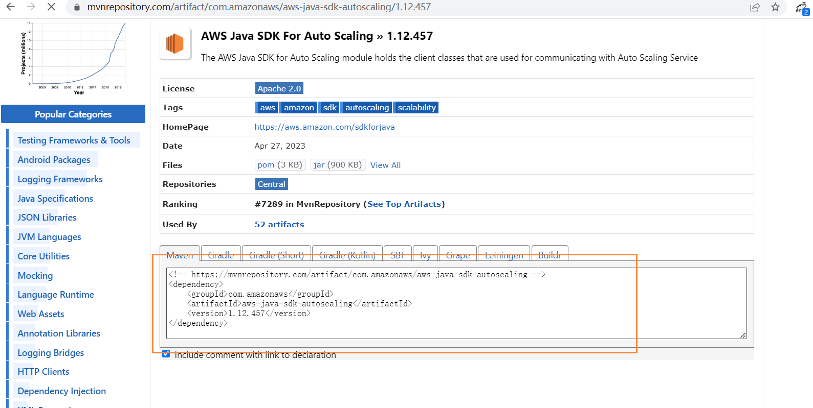Switch to the SBT tab
The image size is (813, 408).
(398, 255)
